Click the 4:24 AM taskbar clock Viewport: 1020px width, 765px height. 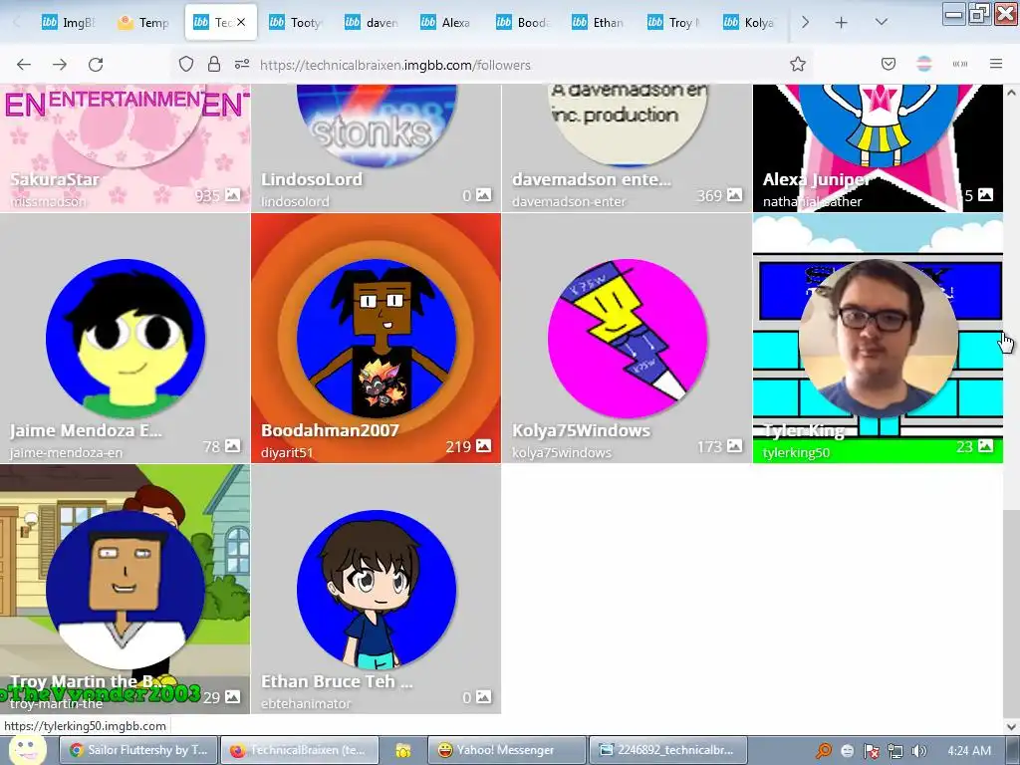[969, 751]
